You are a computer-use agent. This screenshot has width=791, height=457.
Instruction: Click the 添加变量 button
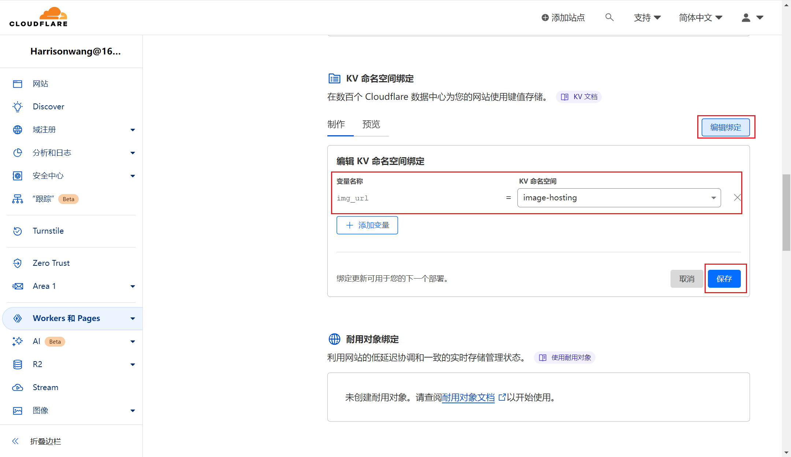pyautogui.click(x=367, y=225)
